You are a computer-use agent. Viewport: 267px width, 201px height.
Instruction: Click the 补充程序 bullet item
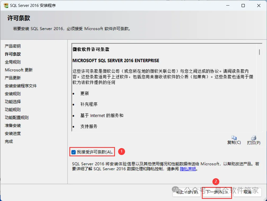89,104
